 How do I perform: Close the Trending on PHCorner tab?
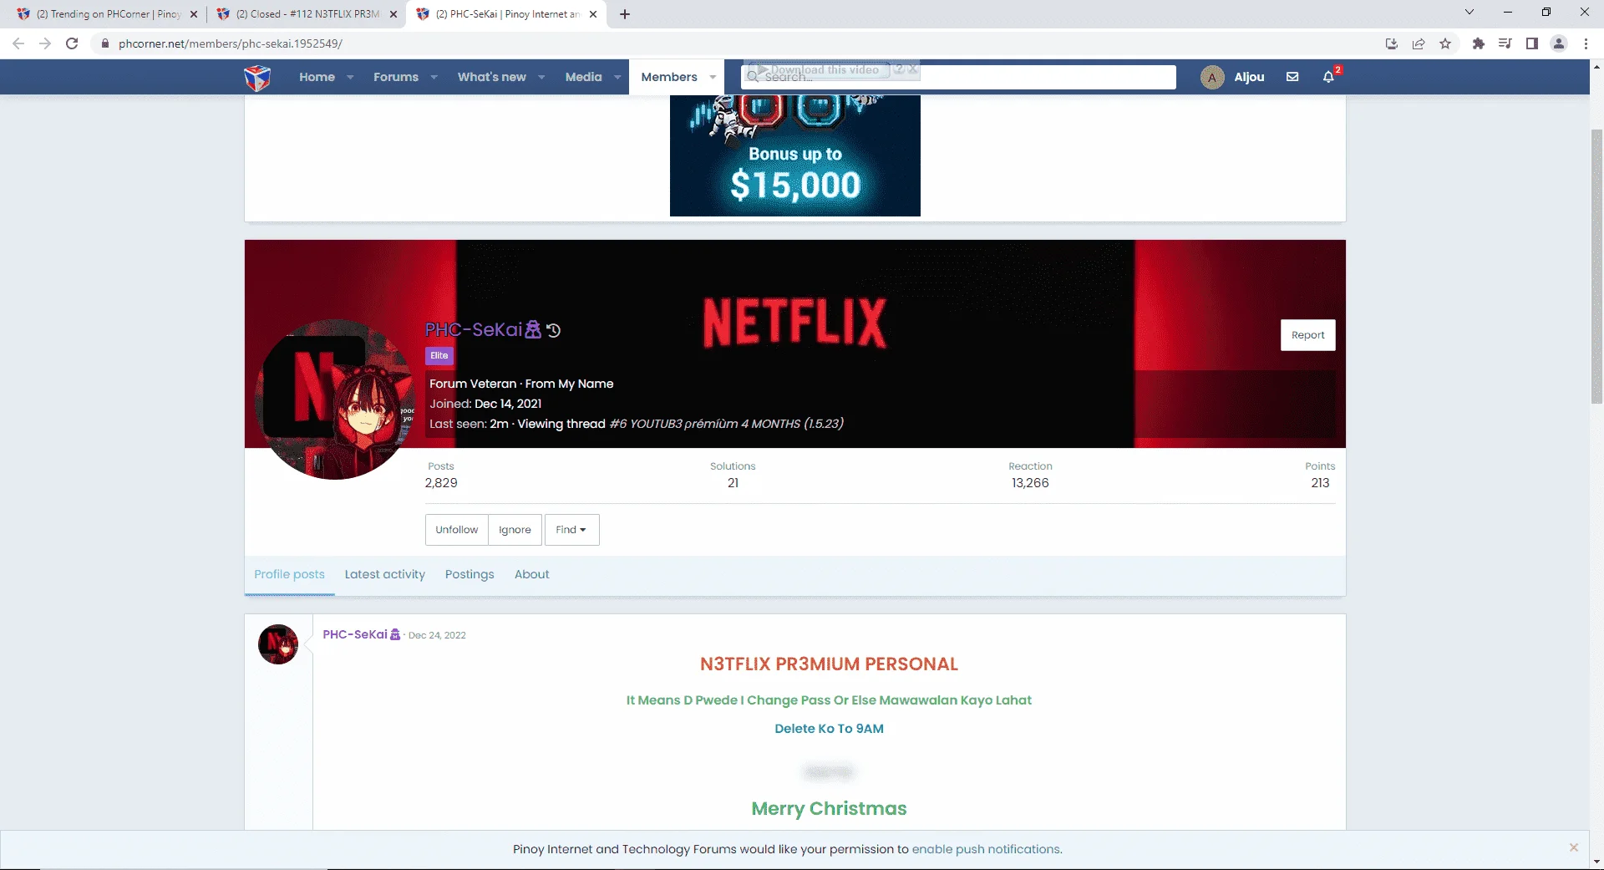[194, 14]
